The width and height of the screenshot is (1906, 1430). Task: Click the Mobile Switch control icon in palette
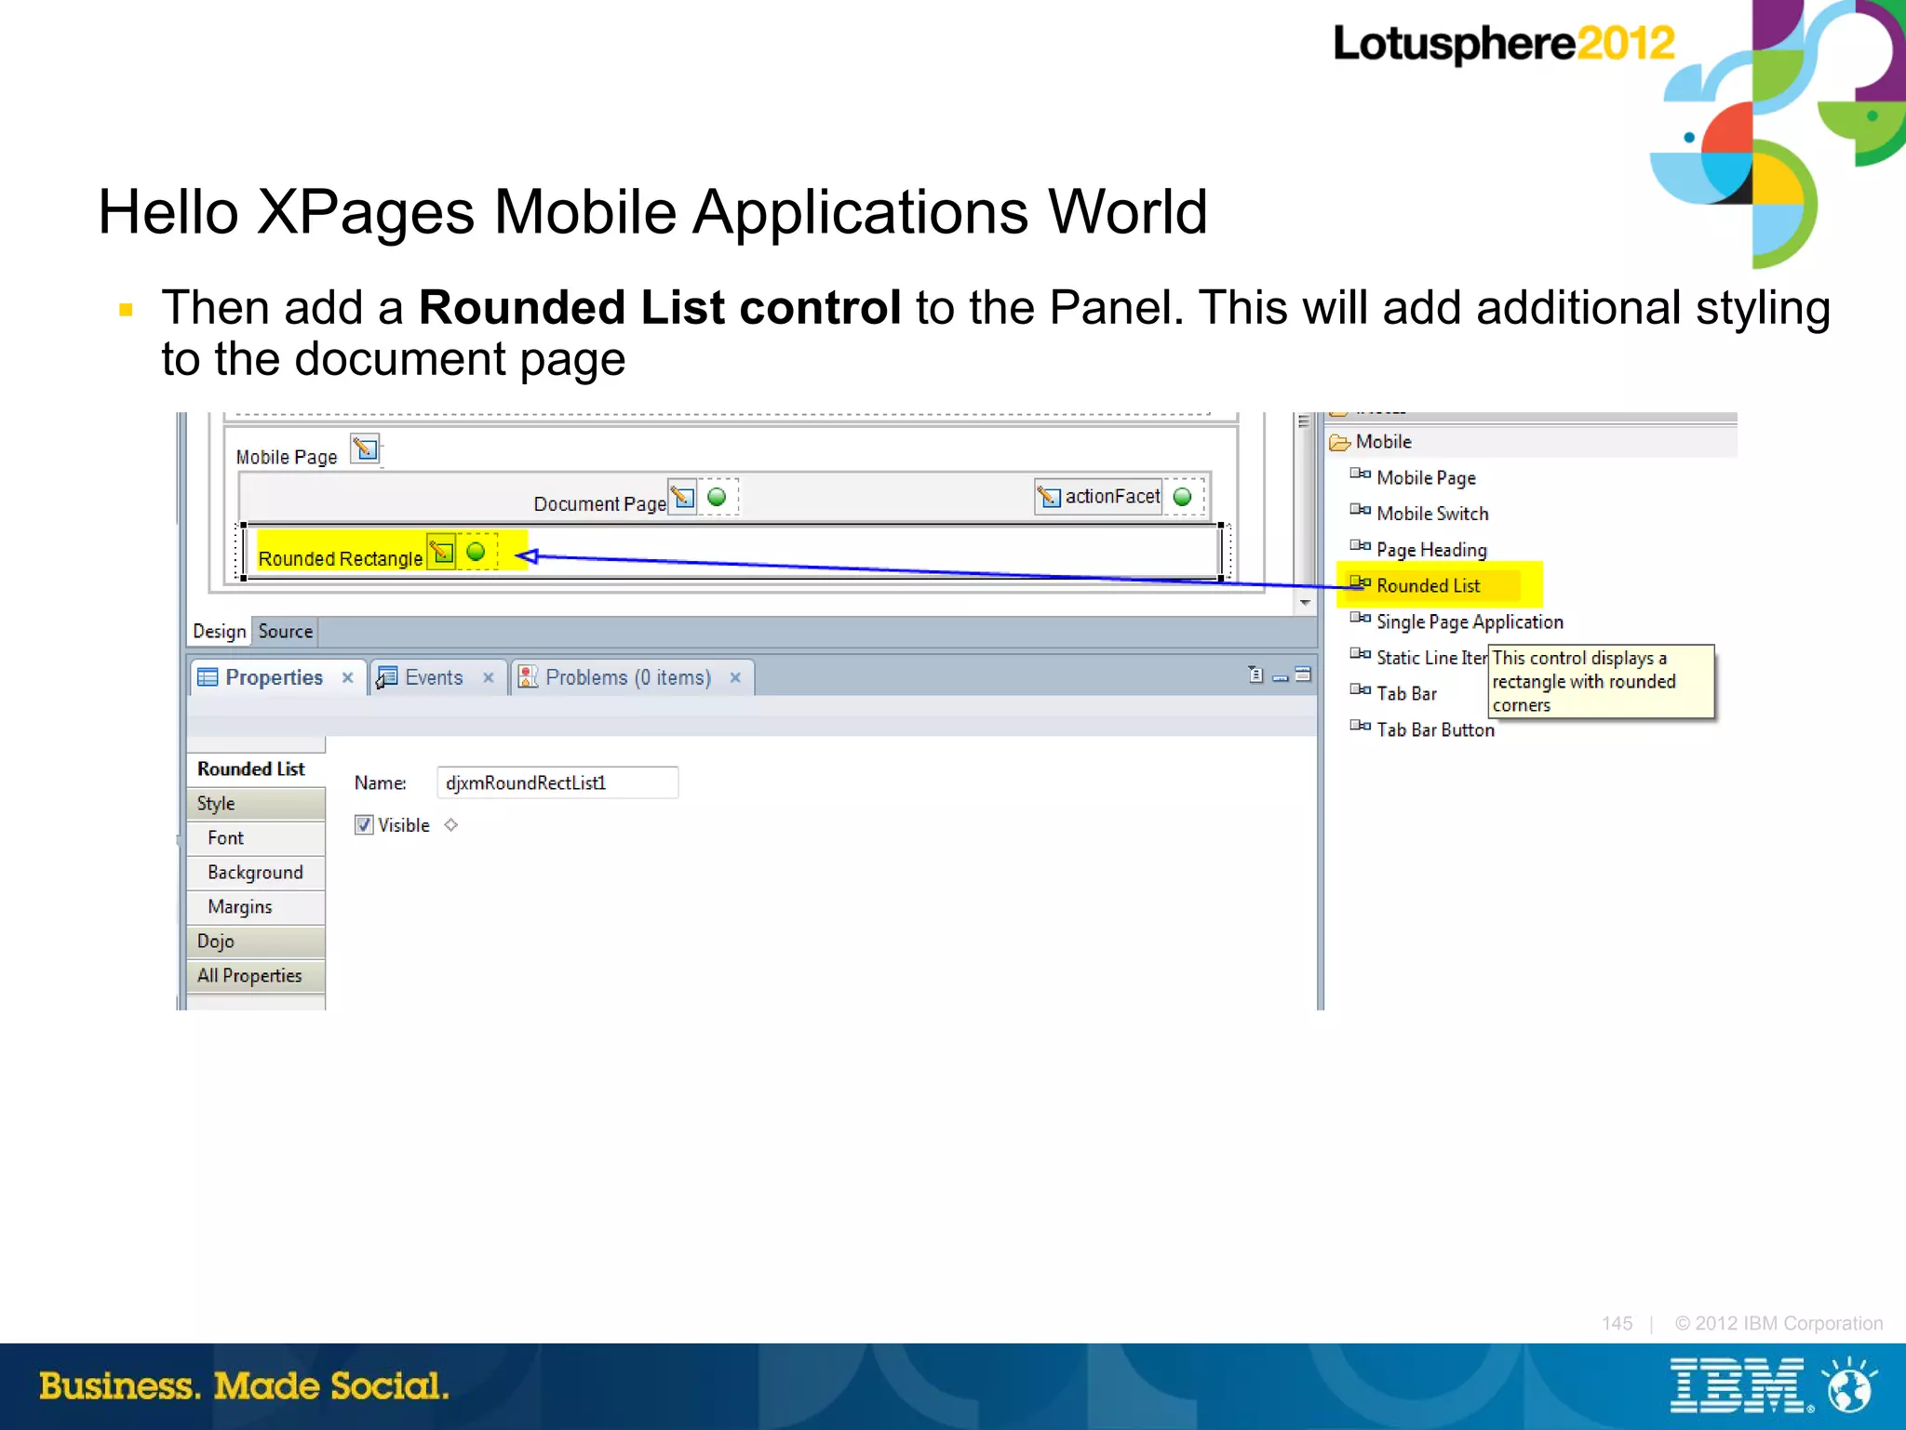tap(1360, 511)
